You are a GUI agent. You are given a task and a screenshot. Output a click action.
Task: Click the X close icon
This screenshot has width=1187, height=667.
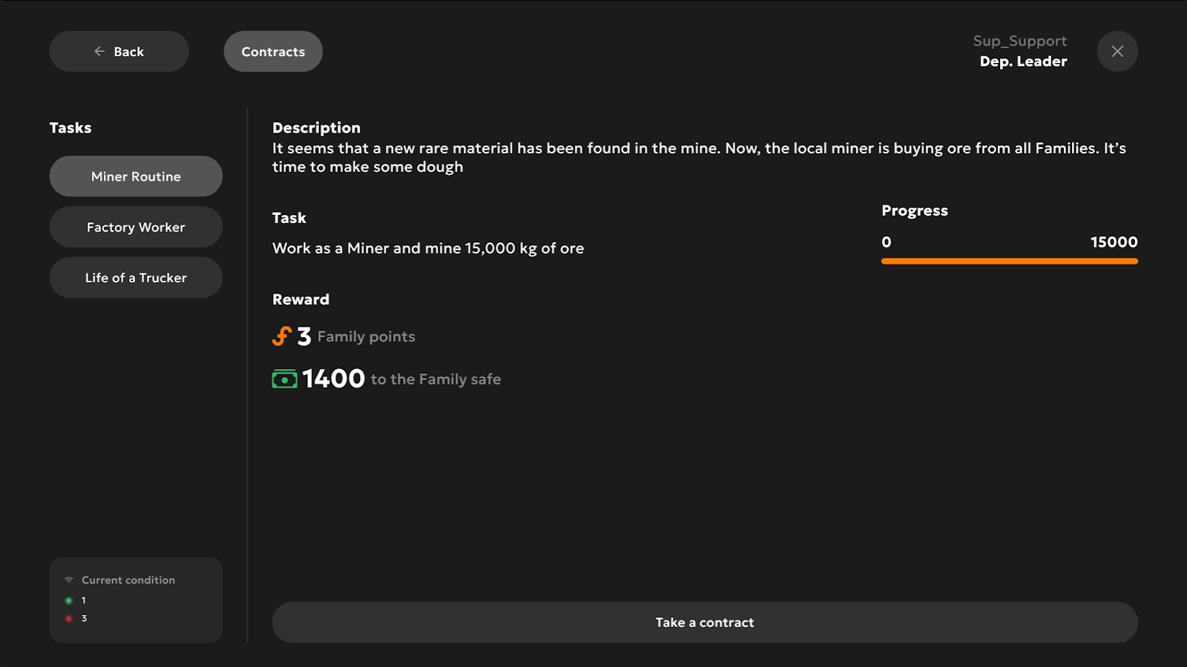pos(1117,51)
